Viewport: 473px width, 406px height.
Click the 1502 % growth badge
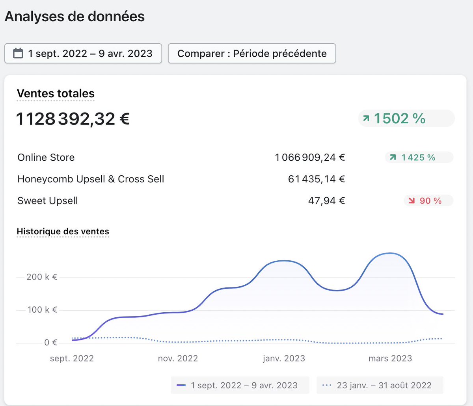coord(406,118)
